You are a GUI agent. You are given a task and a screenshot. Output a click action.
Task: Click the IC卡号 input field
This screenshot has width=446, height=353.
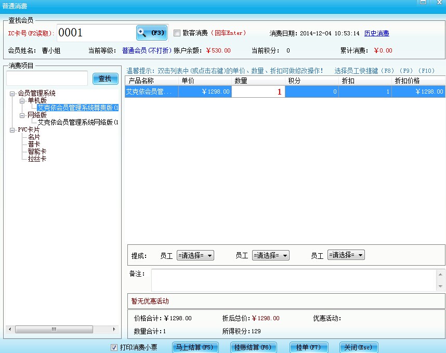click(x=96, y=33)
